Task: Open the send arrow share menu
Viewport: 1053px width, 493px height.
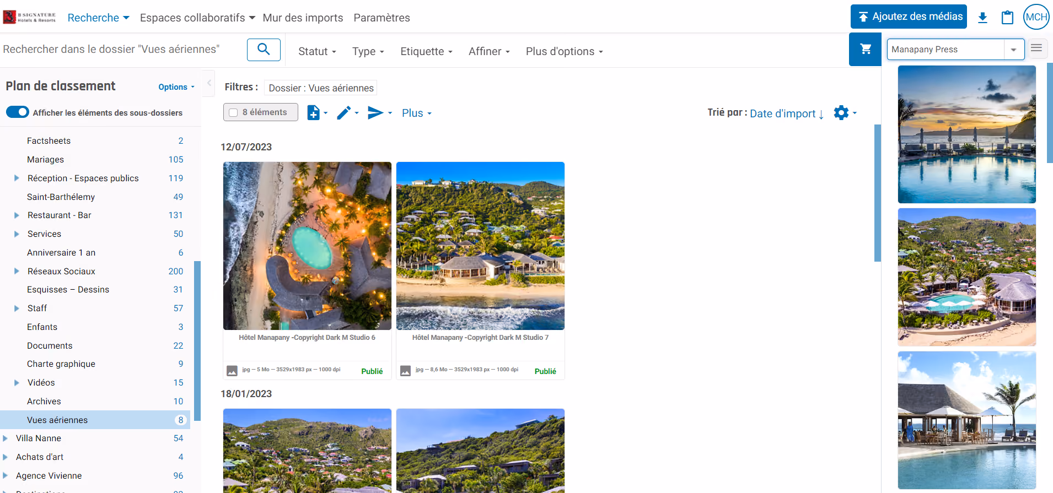Action: (379, 113)
